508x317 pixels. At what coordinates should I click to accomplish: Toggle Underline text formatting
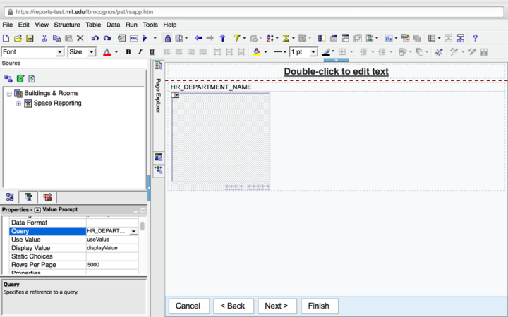(152, 52)
